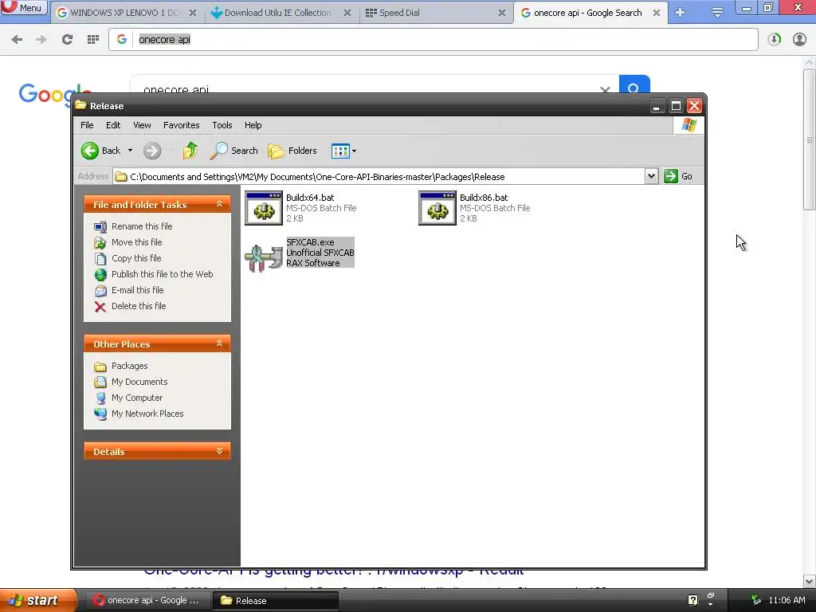The image size is (816, 612).
Task: Select the Buildx86.bat file icon
Action: (437, 208)
